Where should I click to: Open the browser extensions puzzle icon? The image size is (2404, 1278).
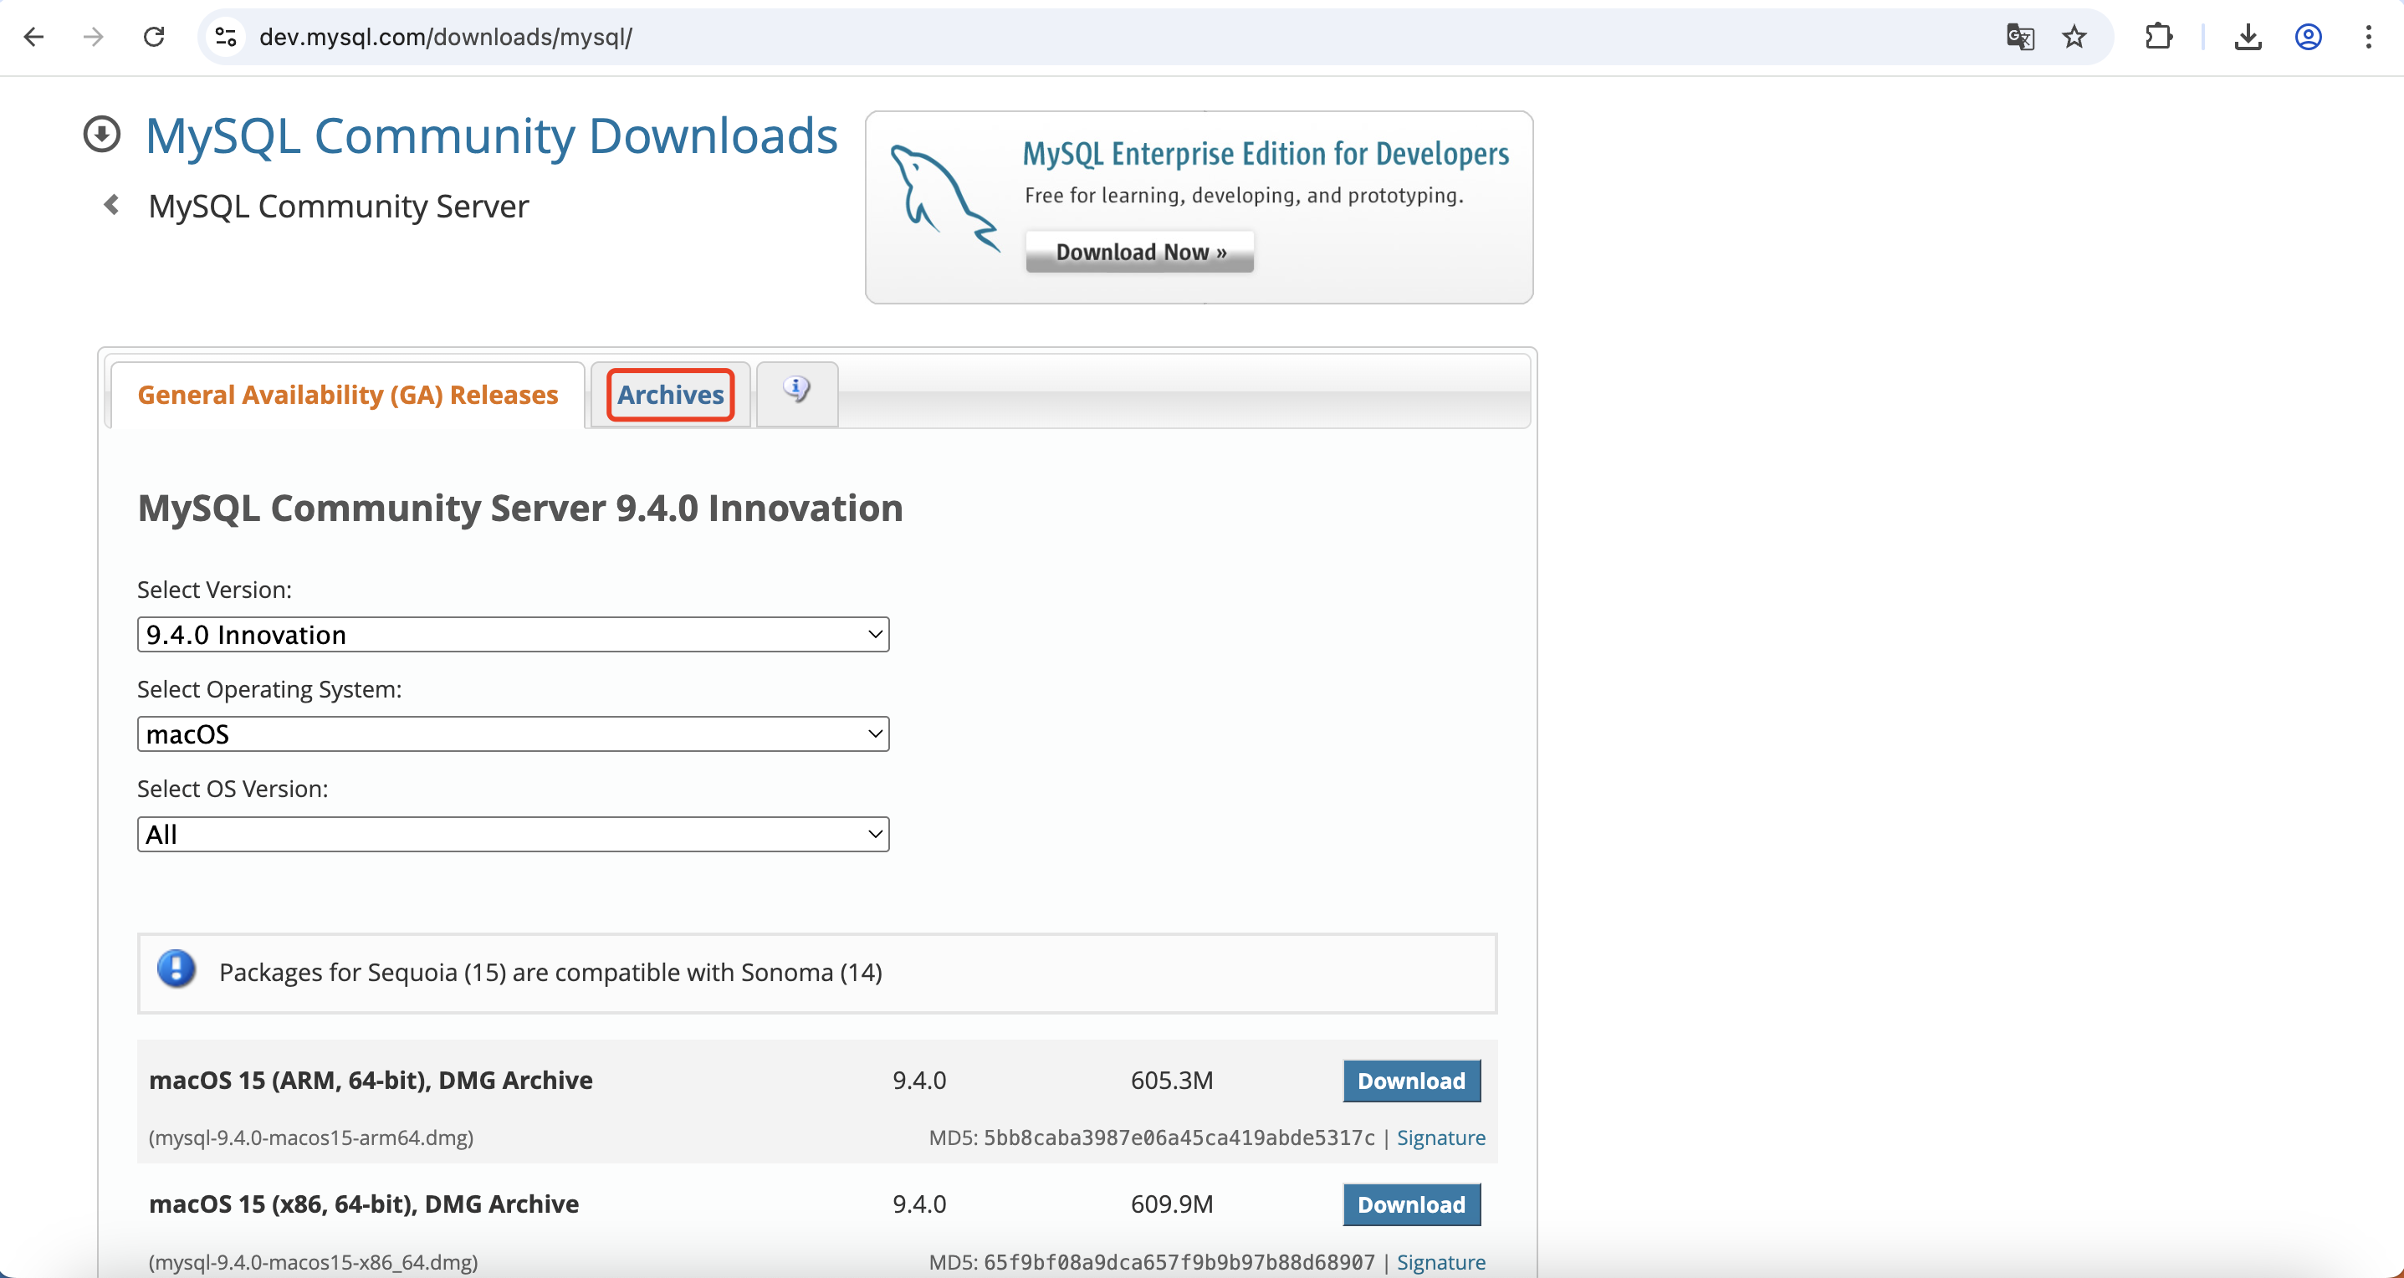[x=2159, y=36]
